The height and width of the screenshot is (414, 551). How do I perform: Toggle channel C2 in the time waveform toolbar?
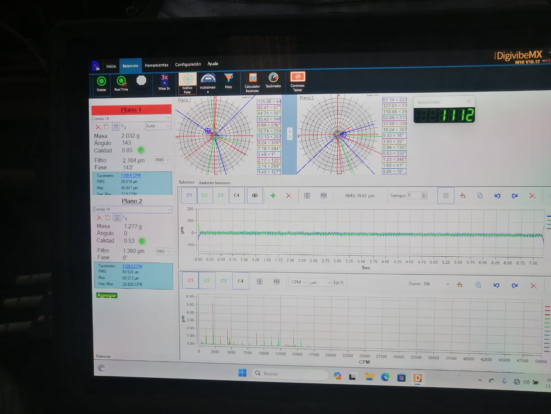205,195
